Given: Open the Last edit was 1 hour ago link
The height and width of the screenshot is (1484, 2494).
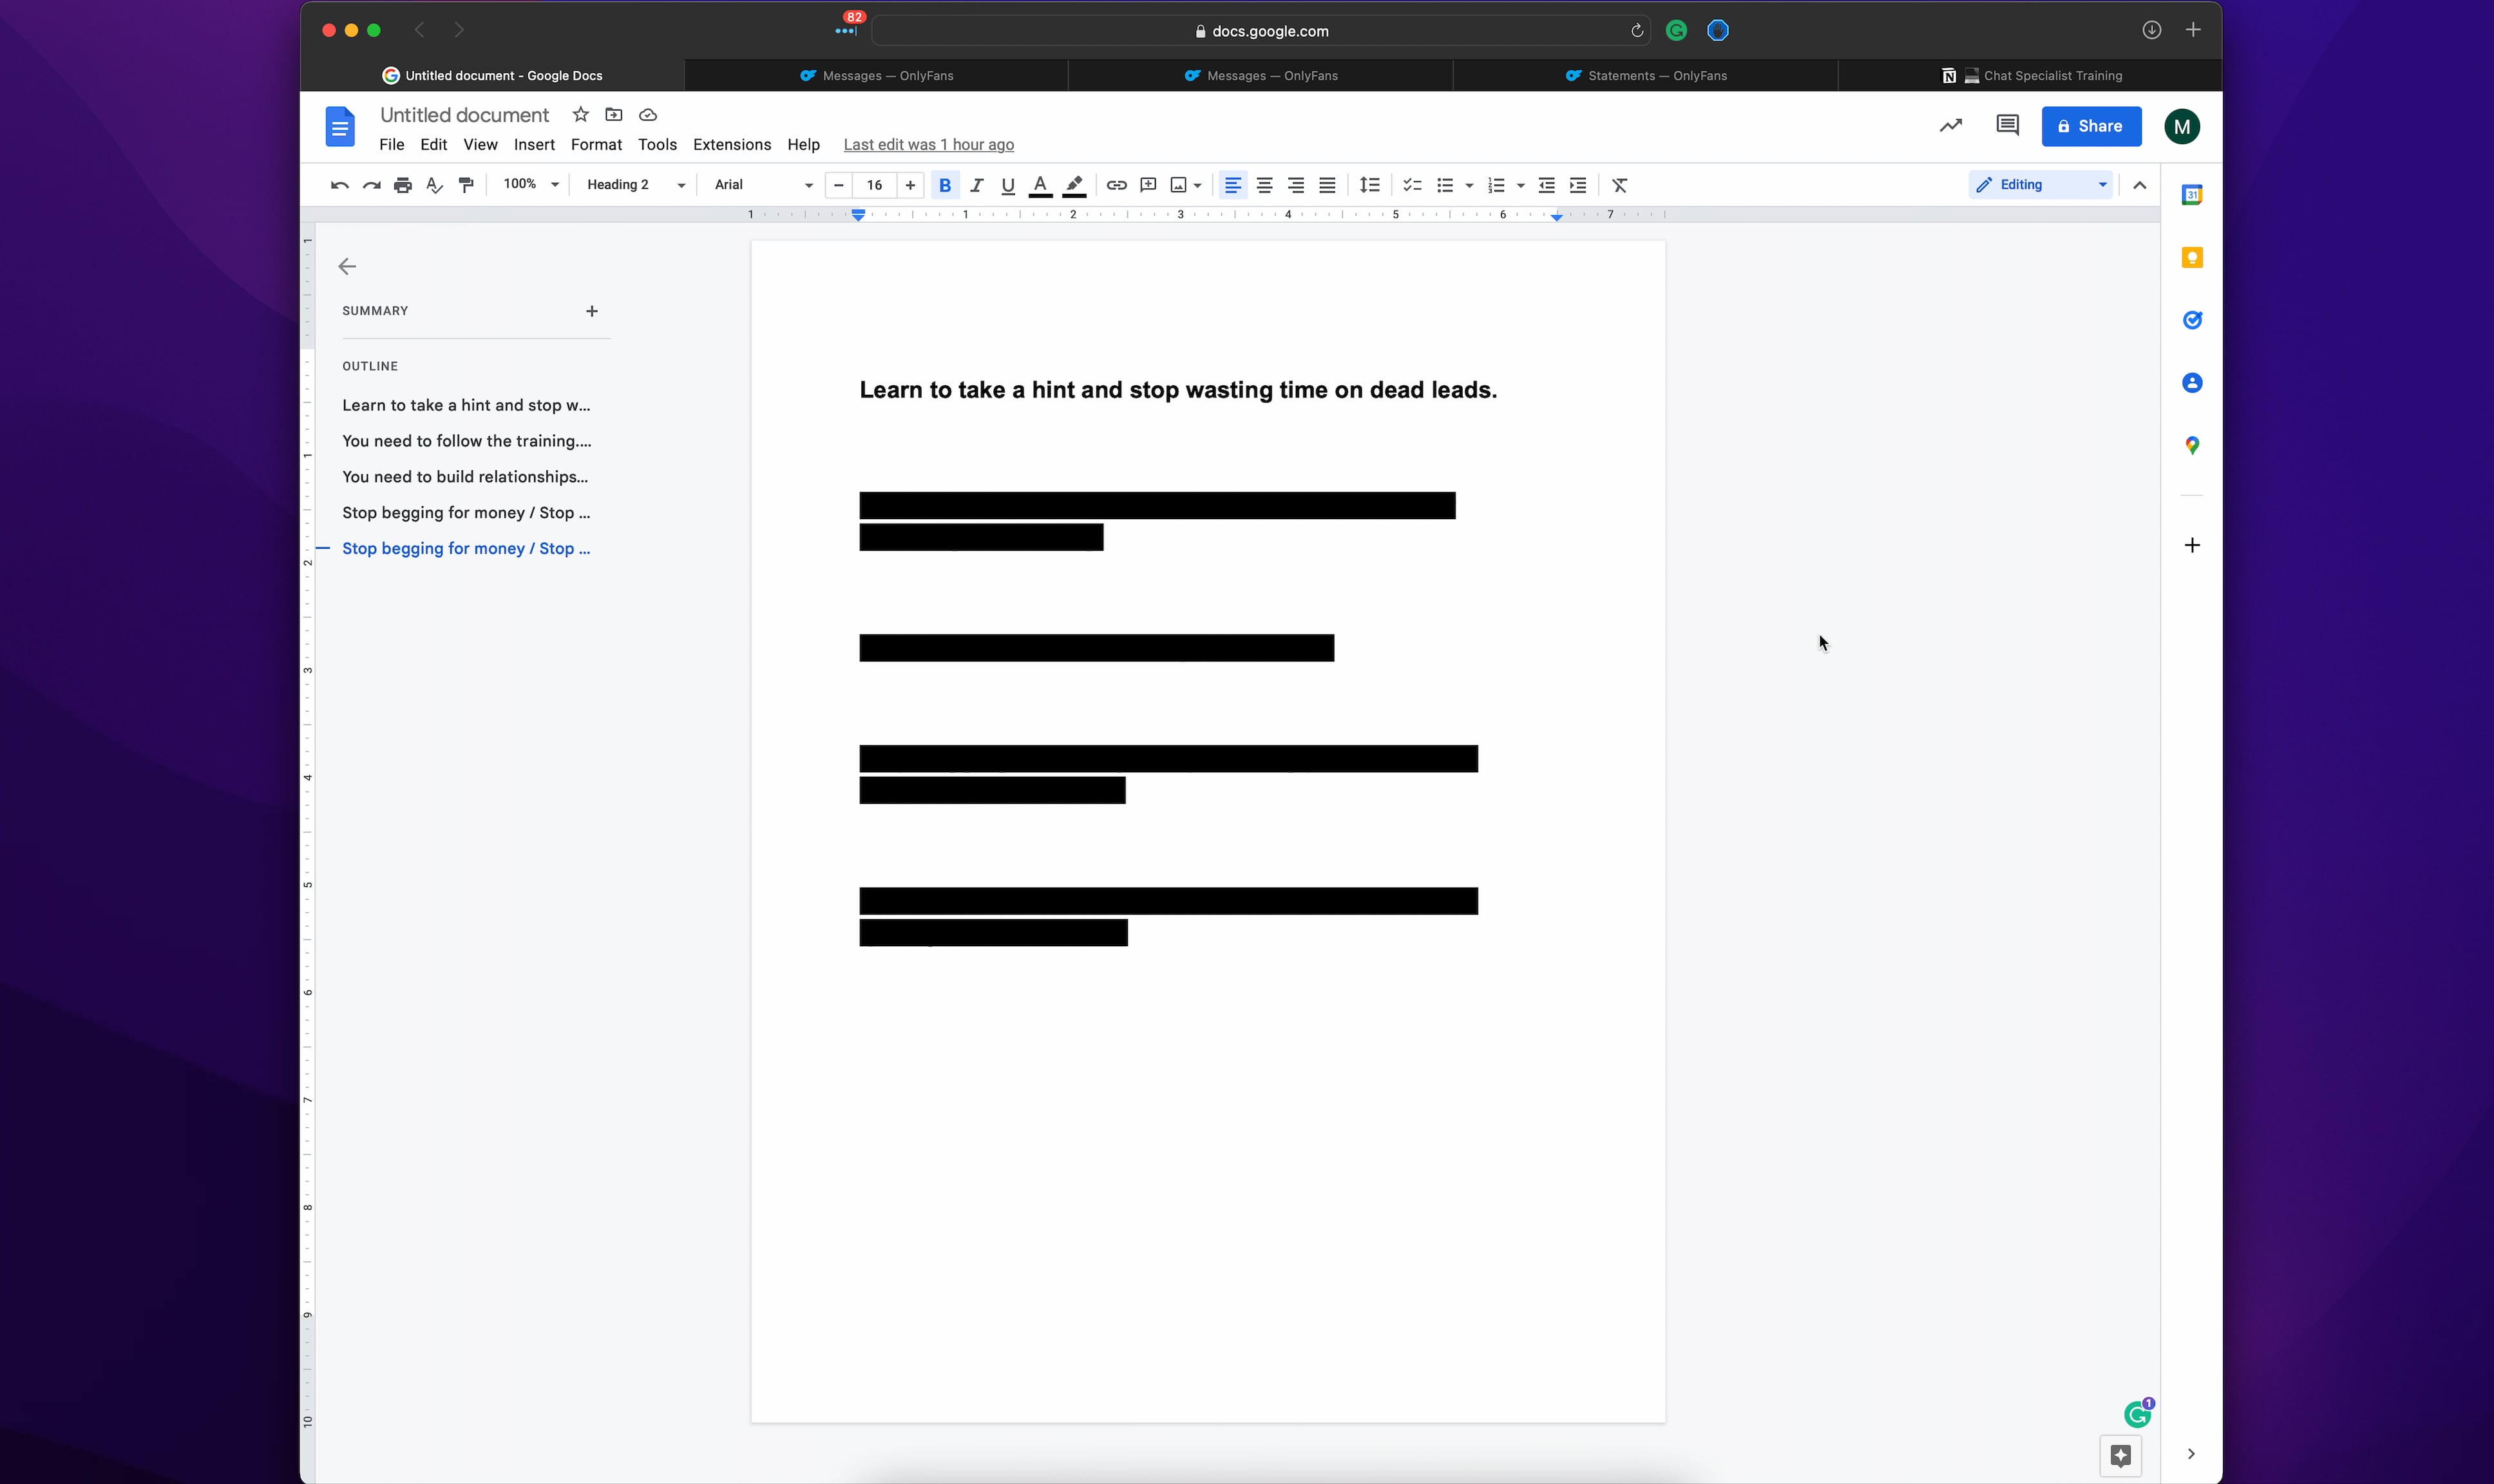Looking at the screenshot, I should pos(928,145).
